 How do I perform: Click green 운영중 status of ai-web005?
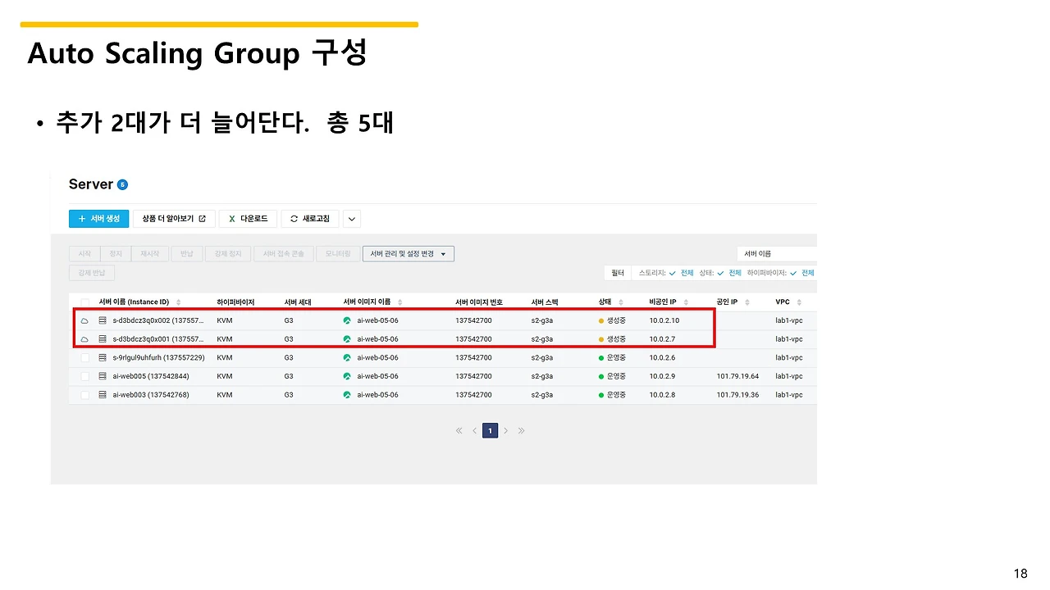click(x=612, y=376)
